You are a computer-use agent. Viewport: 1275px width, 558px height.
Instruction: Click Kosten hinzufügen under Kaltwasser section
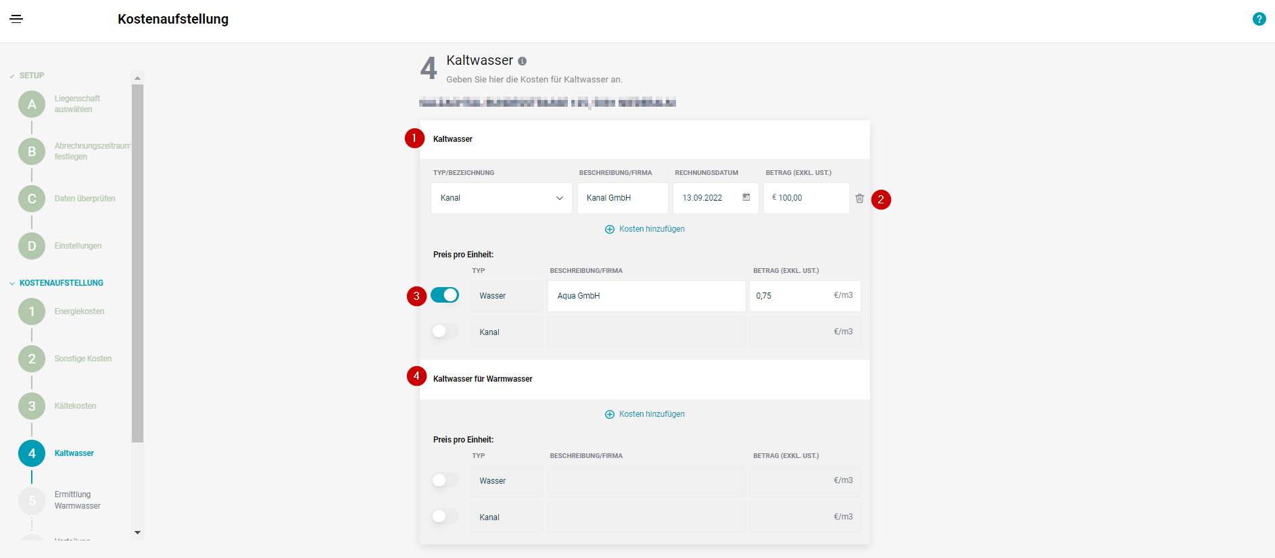[645, 229]
